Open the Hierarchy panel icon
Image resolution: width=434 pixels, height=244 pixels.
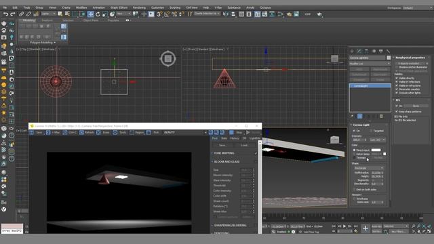(x=366, y=52)
